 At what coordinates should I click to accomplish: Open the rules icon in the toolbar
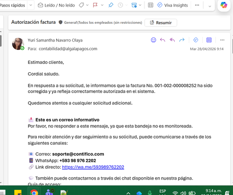pos(134,5)
